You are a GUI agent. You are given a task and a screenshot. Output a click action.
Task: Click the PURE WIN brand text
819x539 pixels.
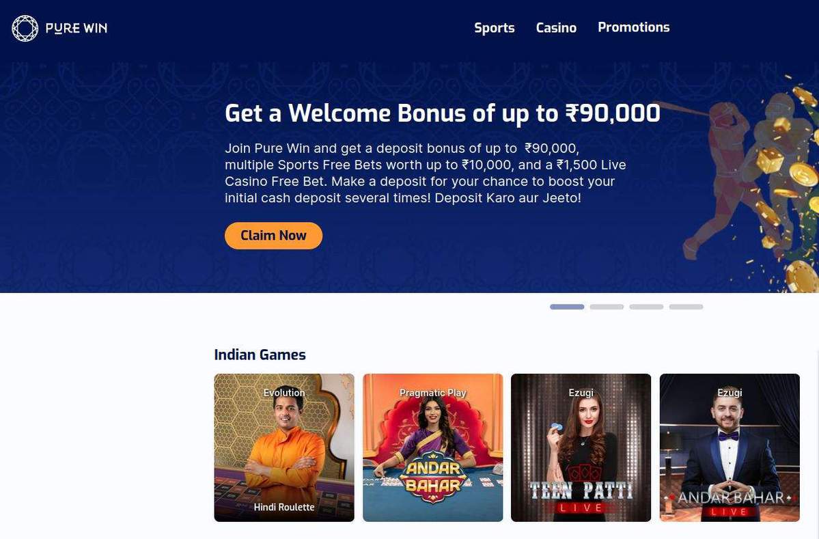pos(77,28)
